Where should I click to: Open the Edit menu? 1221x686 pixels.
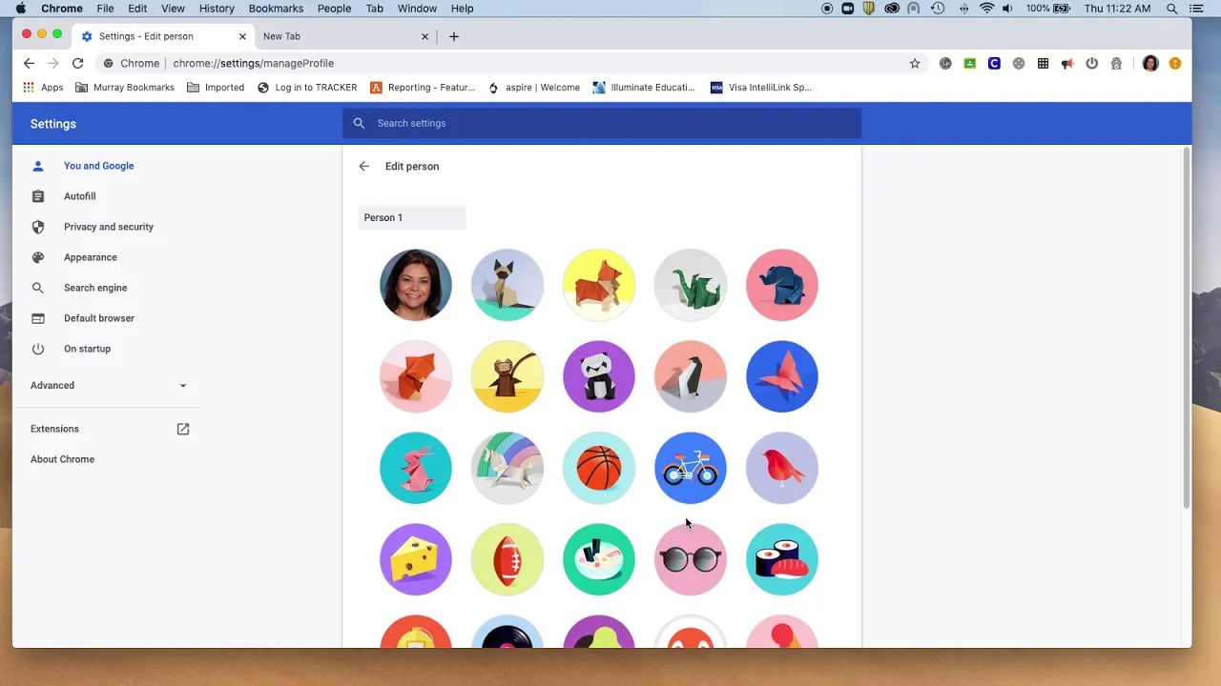tap(137, 9)
